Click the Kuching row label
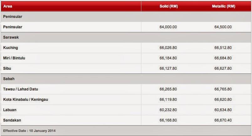This screenshot has height=136, width=252. (10, 48)
